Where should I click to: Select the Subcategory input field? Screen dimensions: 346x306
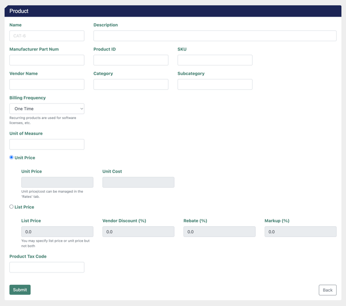tap(215, 84)
